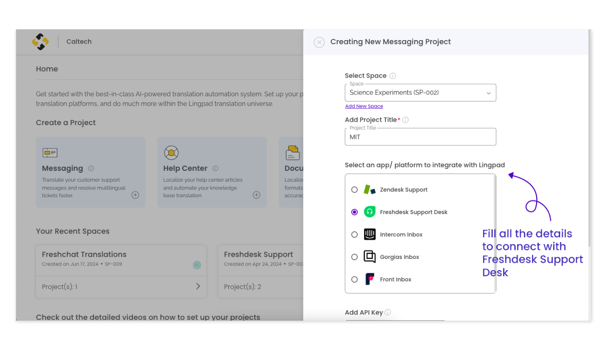Click the Messaging card title
Viewport: 608px width, 350px height.
point(63,168)
